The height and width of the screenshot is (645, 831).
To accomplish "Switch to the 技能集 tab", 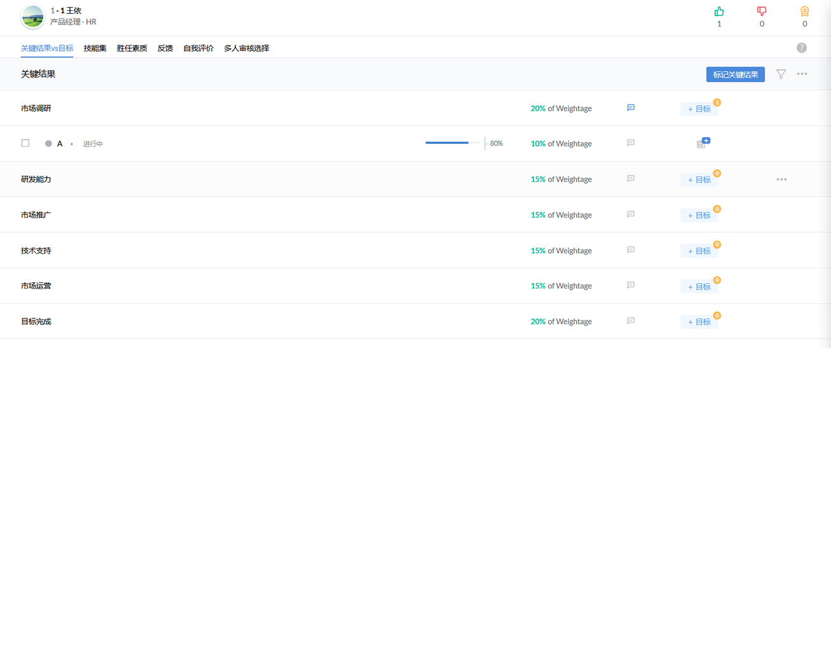I will (x=95, y=48).
